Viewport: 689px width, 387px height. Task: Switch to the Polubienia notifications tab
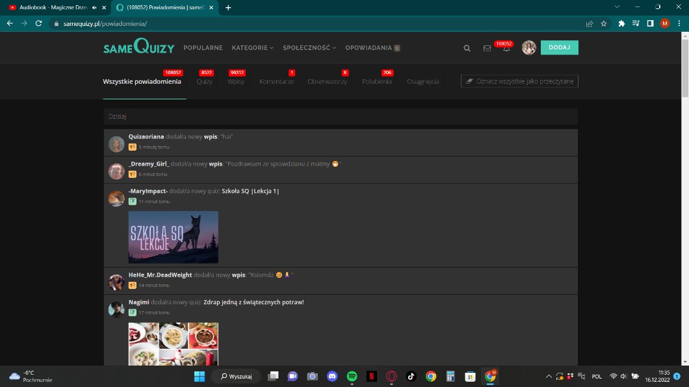point(376,82)
